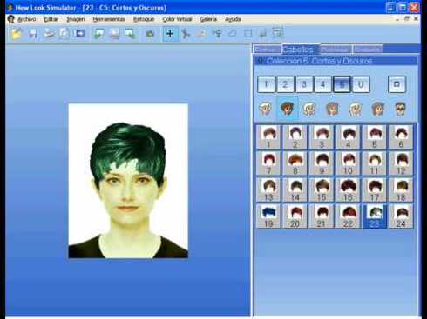The image size is (427, 319).
Task: Select hairstyle thumbnail number 8
Action: point(295,163)
